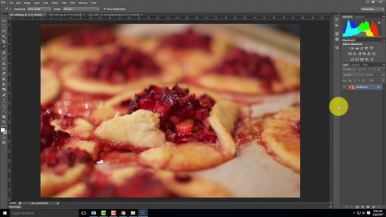Open the Filter menu
Viewport: 386px width, 217px height.
pyautogui.click(x=64, y=2)
